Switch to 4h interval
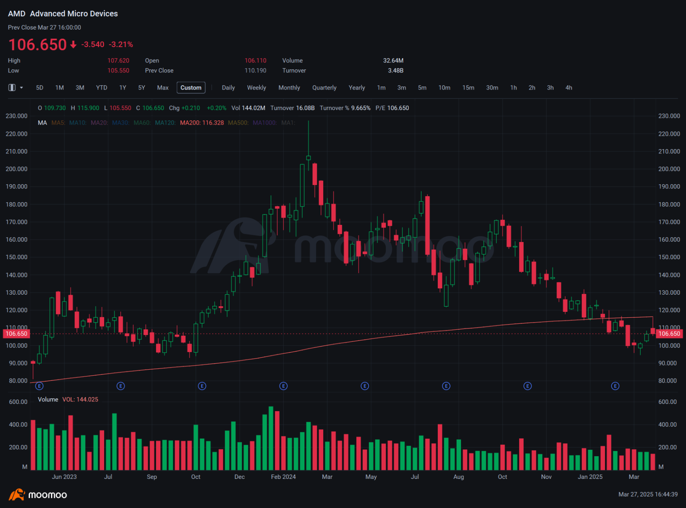 tap(569, 88)
